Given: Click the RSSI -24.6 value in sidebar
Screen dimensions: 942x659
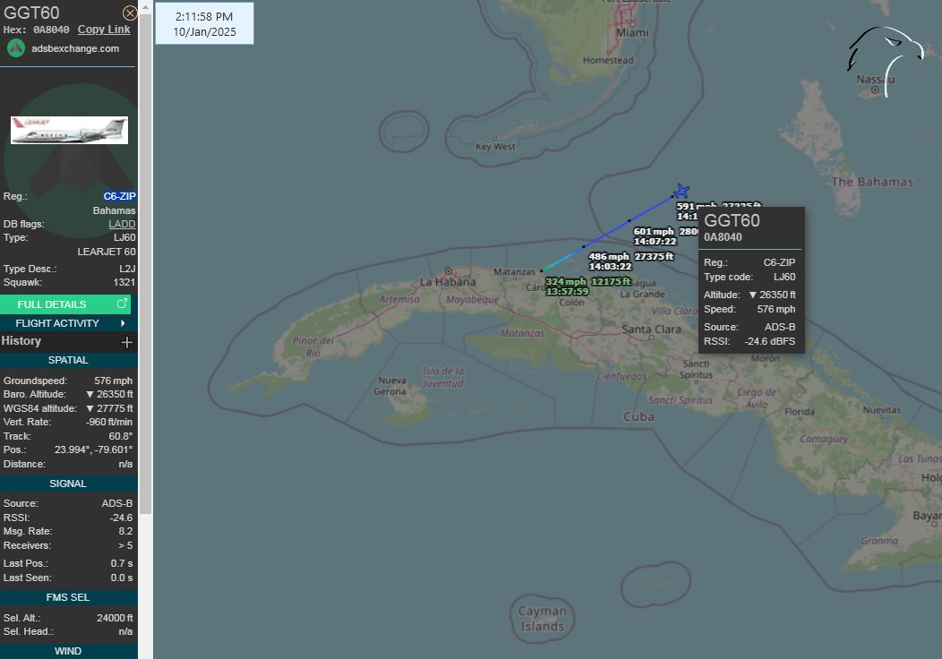Looking at the screenshot, I should [121, 518].
